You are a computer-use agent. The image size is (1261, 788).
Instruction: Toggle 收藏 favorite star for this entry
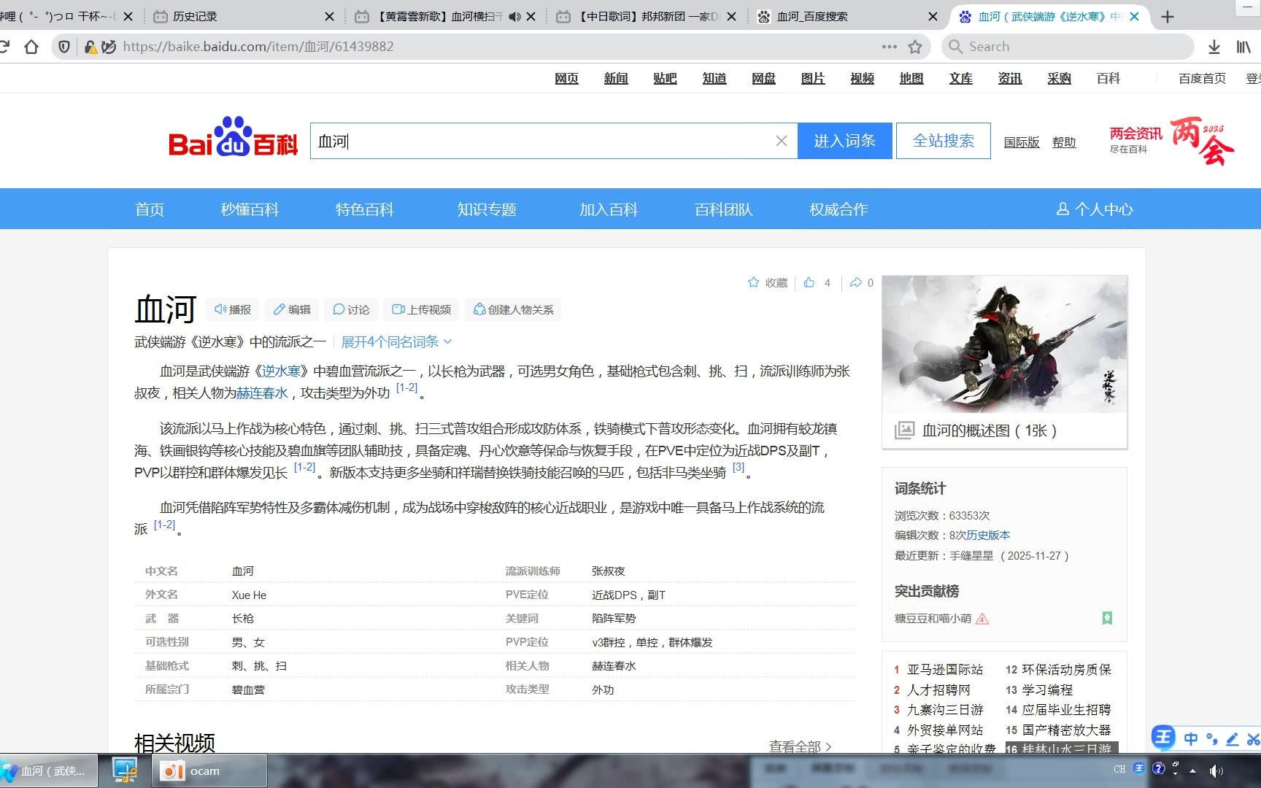768,282
